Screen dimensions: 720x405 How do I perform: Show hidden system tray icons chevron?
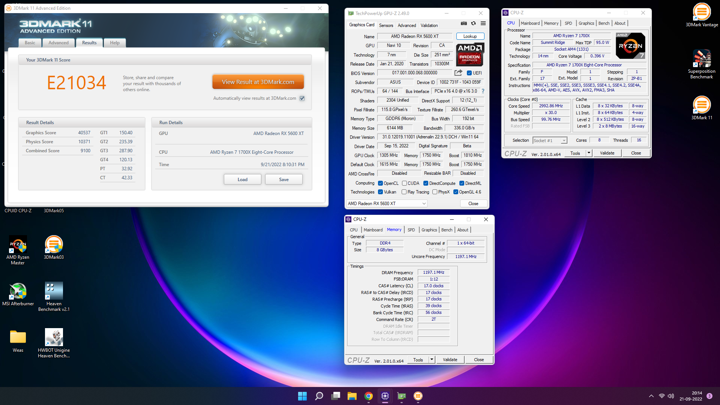(x=651, y=396)
